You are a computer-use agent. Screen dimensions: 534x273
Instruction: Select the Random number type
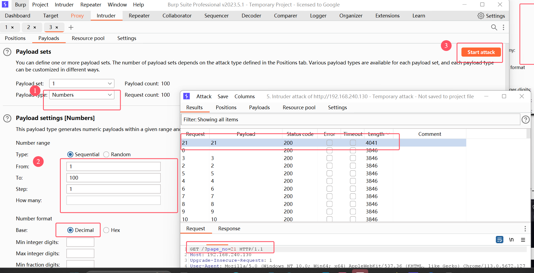tap(106, 154)
